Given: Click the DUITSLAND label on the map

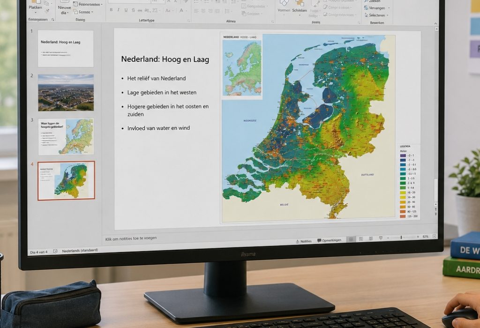Looking at the screenshot, I should pyautogui.click(x=367, y=175).
